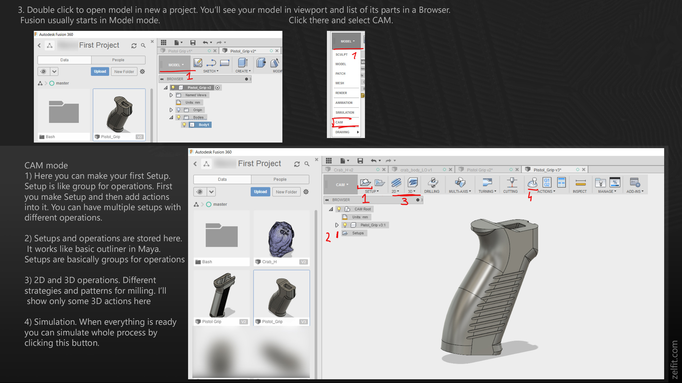Click Upload button in the top window

point(100,72)
